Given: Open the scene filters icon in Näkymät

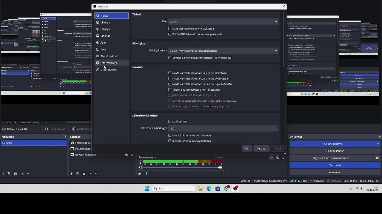Looking at the screenshot, I should (16, 174).
